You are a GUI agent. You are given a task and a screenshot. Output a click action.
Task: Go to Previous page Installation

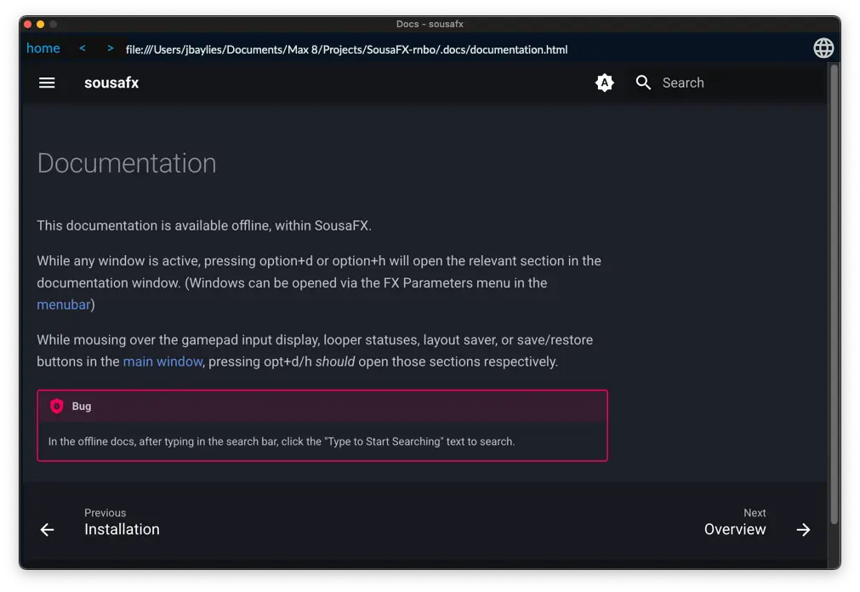(122, 529)
